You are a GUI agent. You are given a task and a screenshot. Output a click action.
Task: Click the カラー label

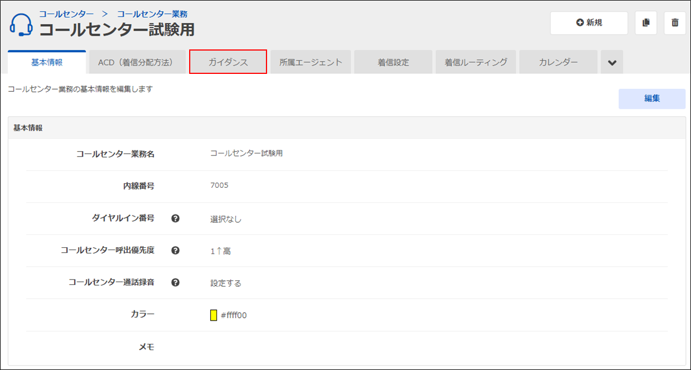pos(142,314)
